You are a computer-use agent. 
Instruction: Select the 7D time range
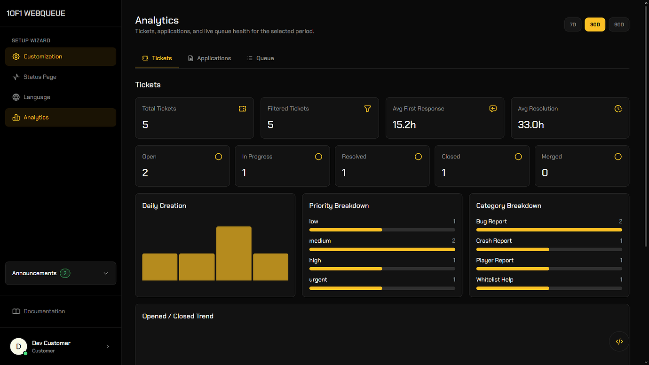click(x=573, y=24)
